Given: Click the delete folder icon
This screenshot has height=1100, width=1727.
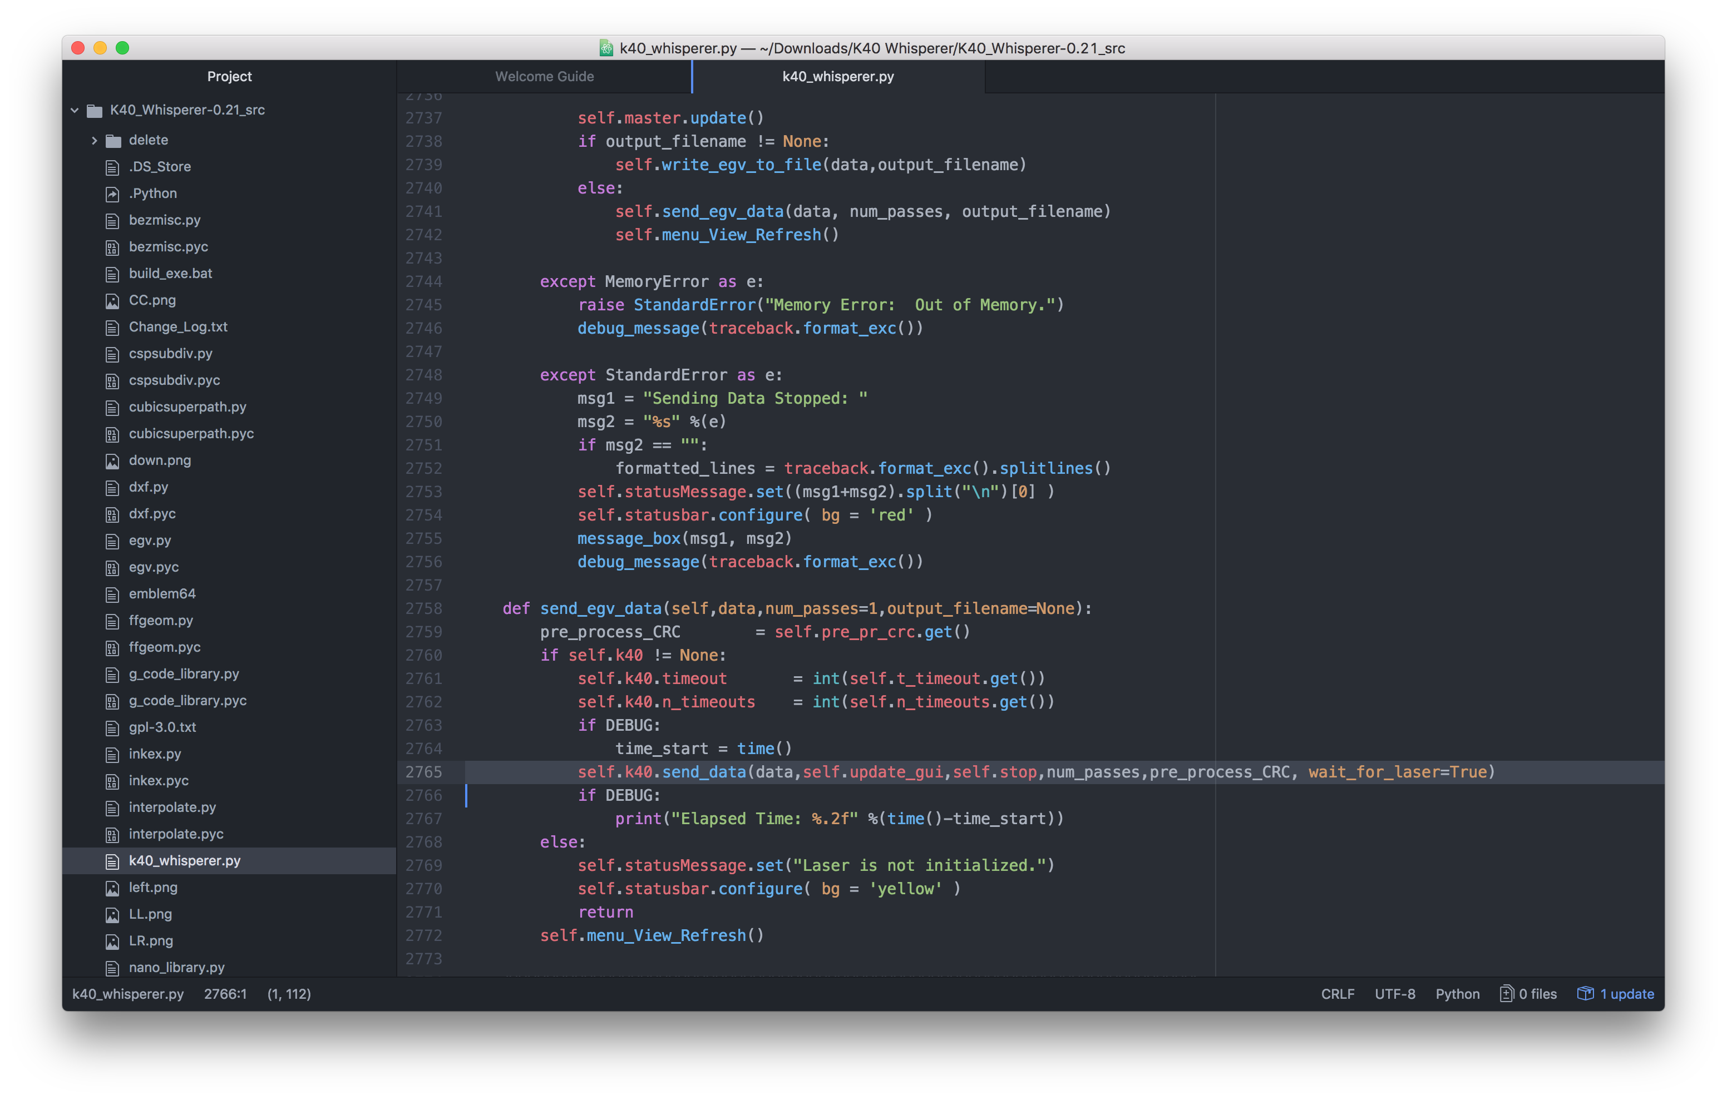Looking at the screenshot, I should click(x=114, y=141).
